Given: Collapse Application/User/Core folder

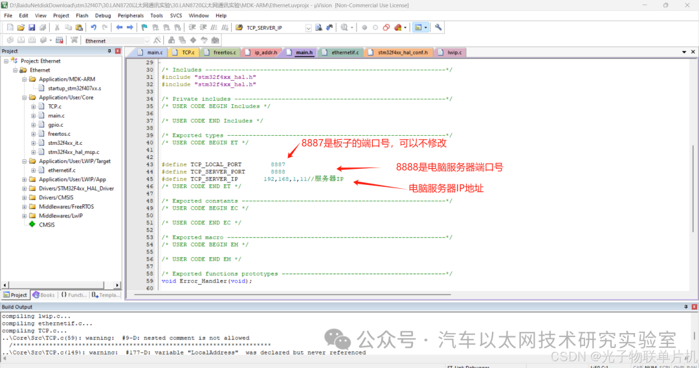Looking at the screenshot, I should pyautogui.click(x=25, y=97).
